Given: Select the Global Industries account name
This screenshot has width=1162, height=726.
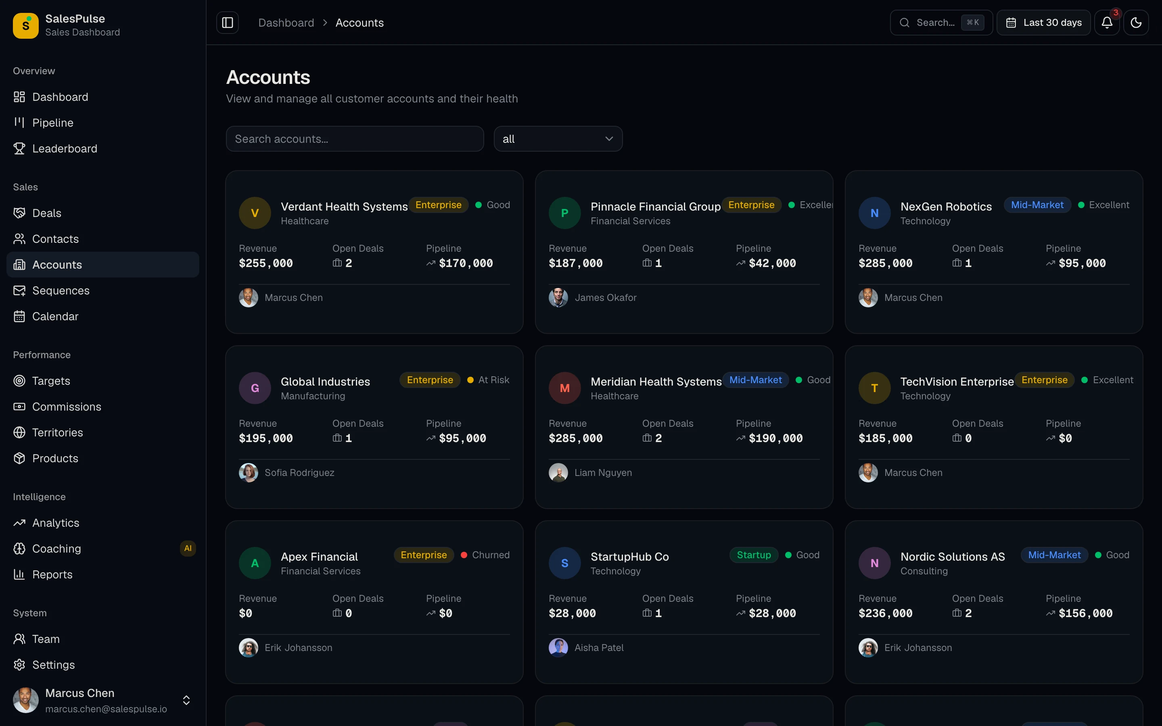Looking at the screenshot, I should [325, 382].
